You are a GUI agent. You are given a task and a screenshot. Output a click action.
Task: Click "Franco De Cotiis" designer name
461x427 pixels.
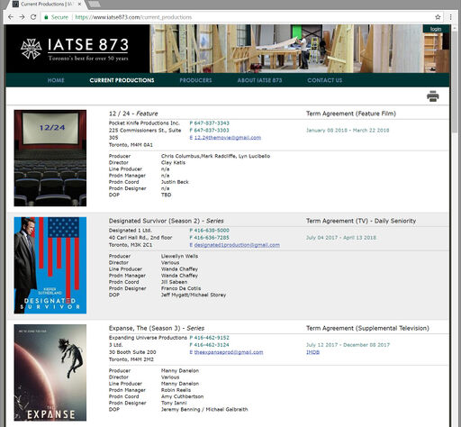(x=181, y=288)
